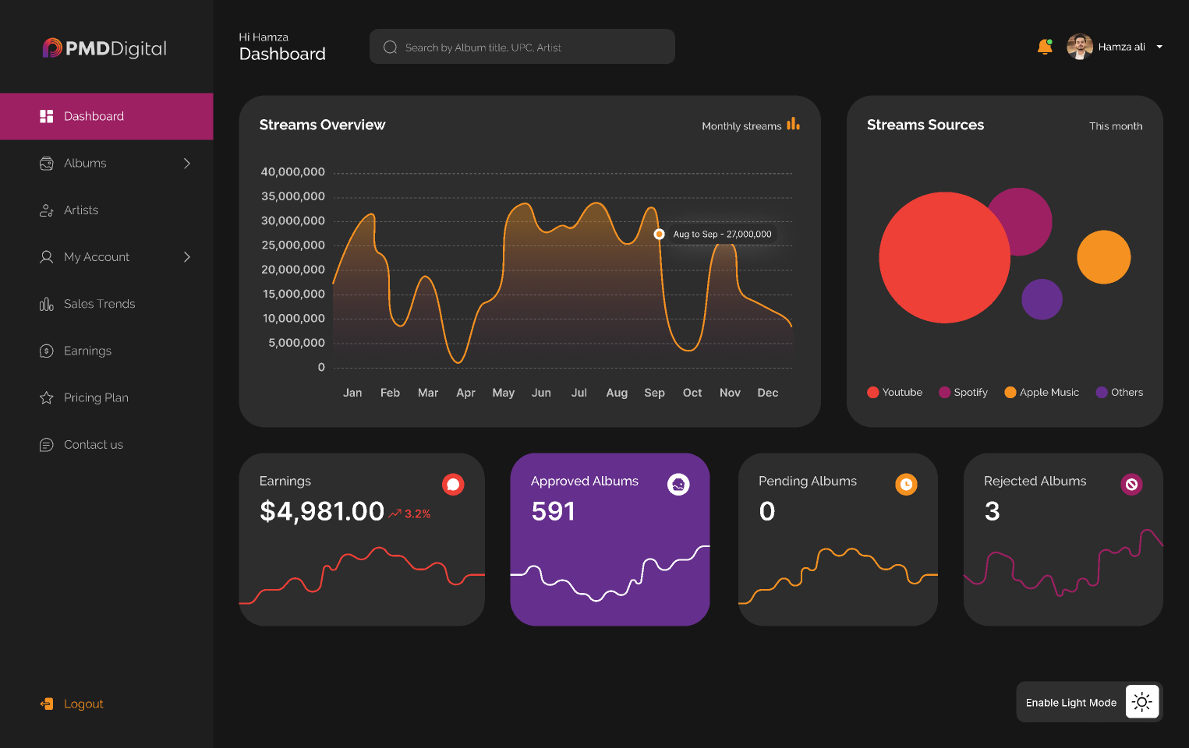Open the Hamza ali account dropdown
Viewport: 1189px width, 748px height.
1160,47
